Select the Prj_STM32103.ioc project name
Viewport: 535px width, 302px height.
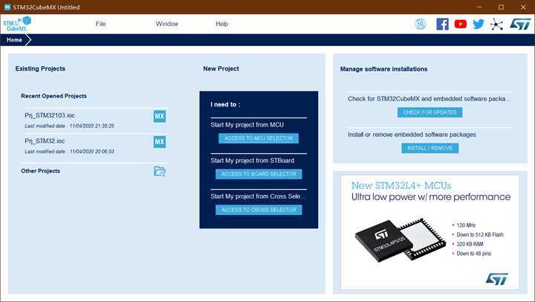(x=50, y=115)
